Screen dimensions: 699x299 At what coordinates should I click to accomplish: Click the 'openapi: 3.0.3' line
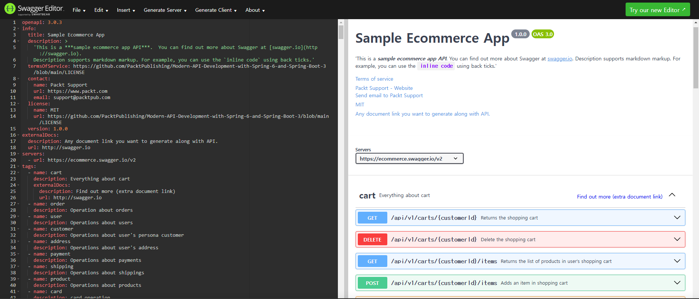coord(42,22)
